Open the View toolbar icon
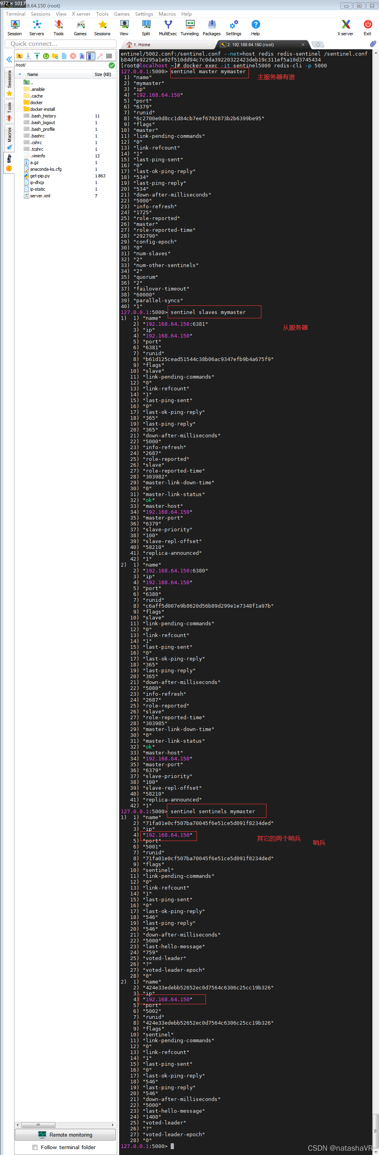This screenshot has width=379, height=1155. pyautogui.click(x=124, y=28)
